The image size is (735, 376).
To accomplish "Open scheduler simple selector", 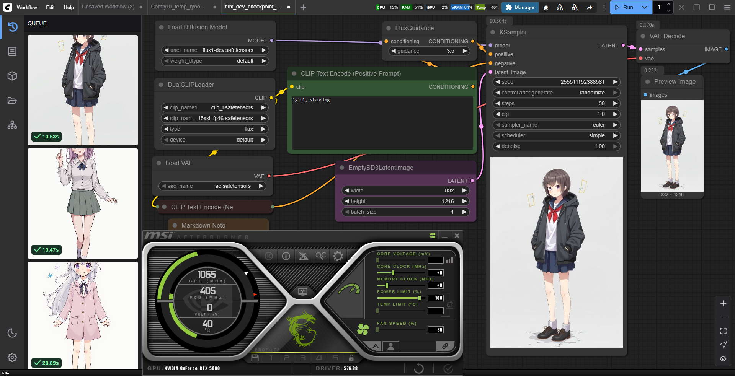I will (x=556, y=135).
